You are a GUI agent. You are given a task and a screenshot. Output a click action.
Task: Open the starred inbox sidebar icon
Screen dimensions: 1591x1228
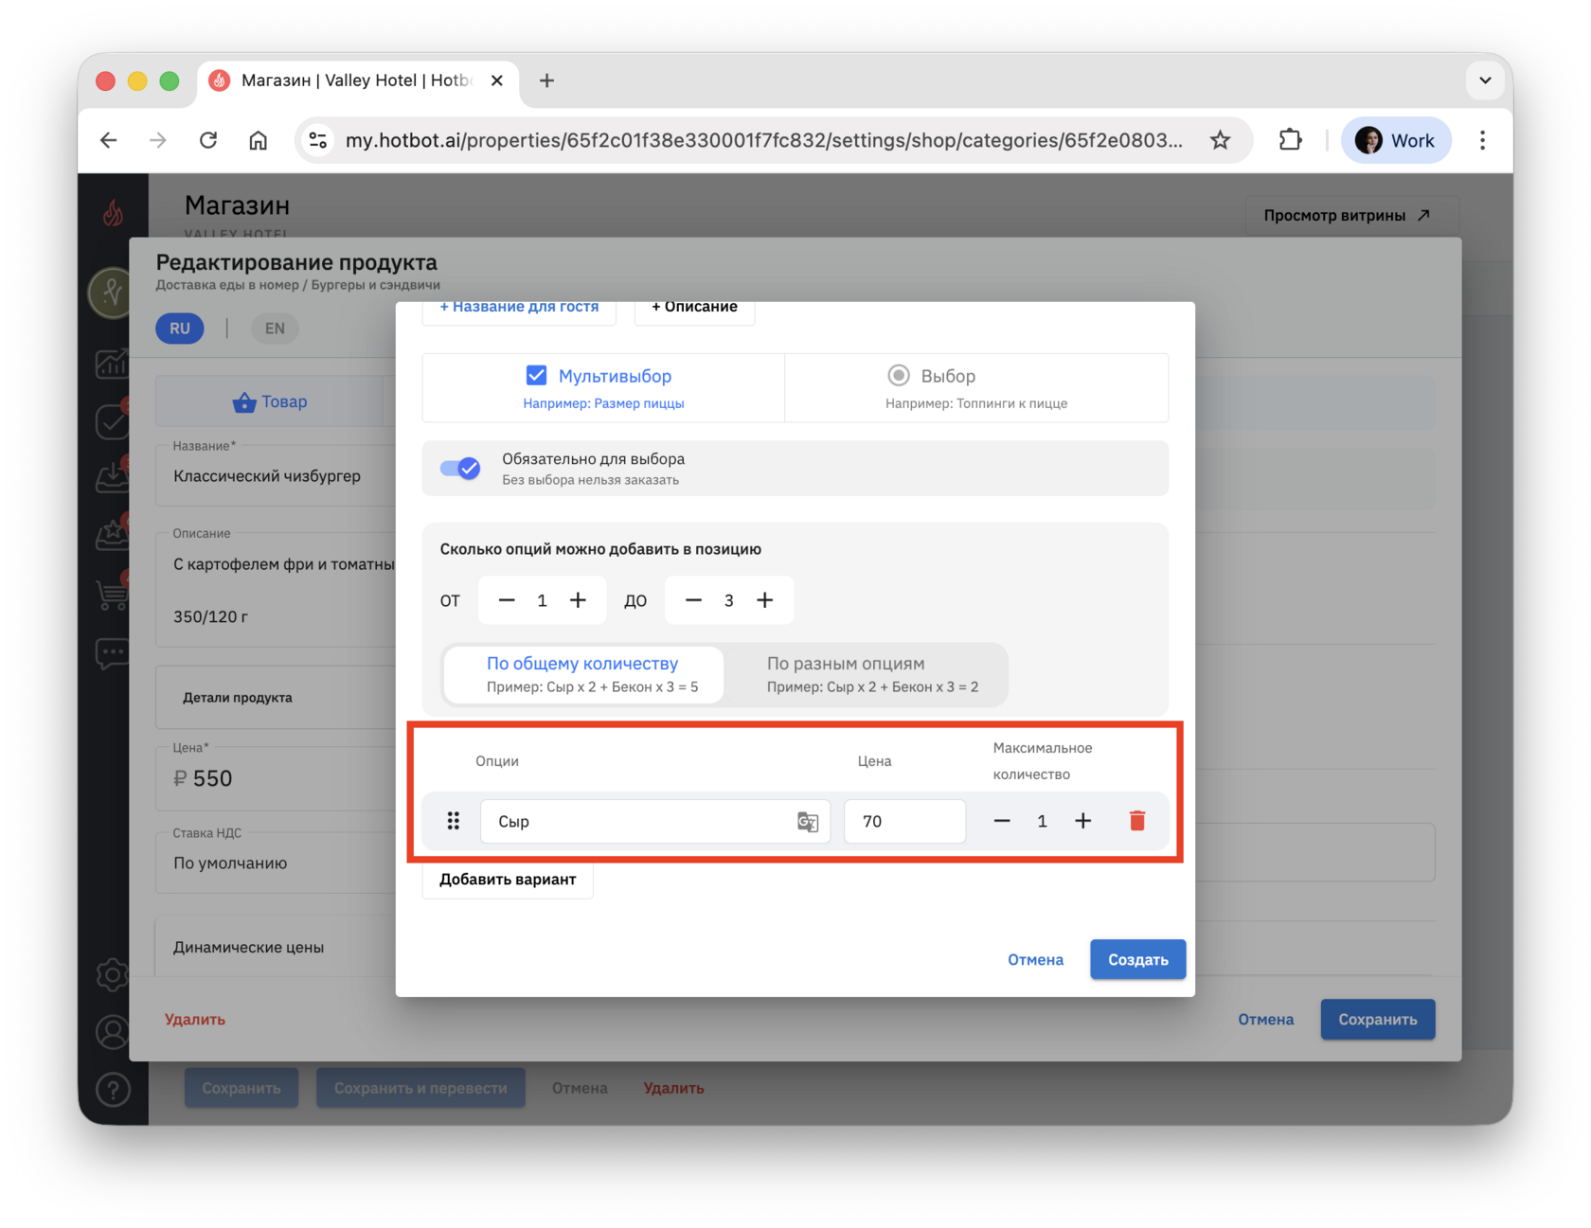[x=112, y=534]
